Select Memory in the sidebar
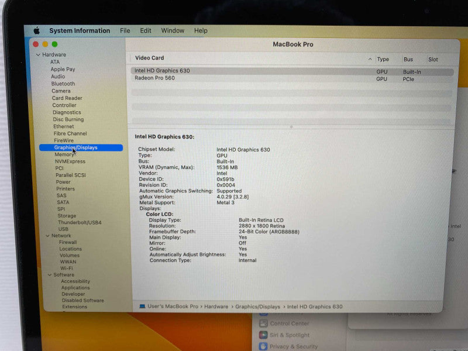The image size is (468, 351). click(64, 154)
